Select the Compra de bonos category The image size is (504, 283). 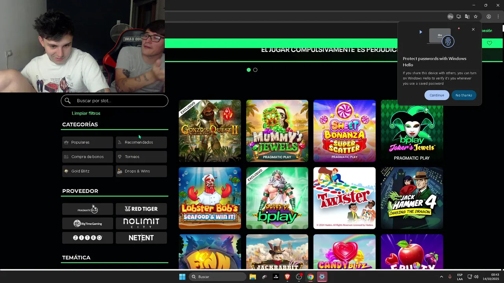tap(87, 157)
